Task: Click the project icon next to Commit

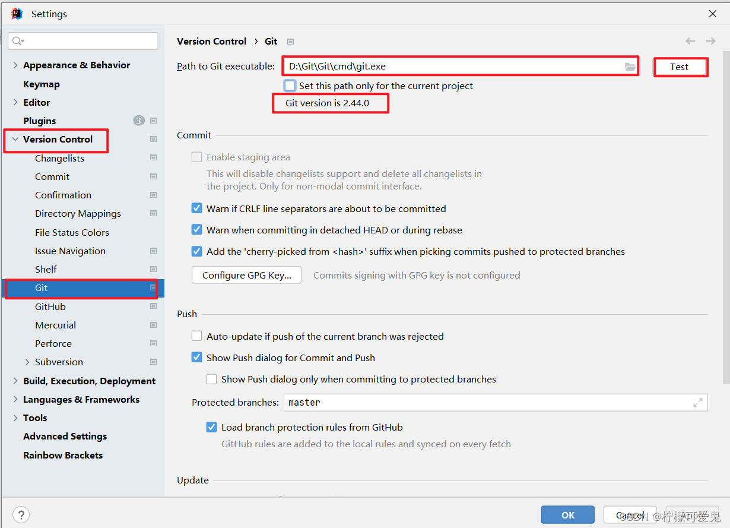Action: point(153,176)
